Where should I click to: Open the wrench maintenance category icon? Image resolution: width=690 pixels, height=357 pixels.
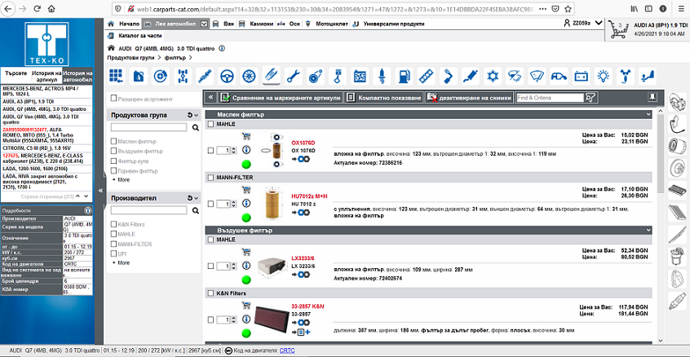(293, 76)
